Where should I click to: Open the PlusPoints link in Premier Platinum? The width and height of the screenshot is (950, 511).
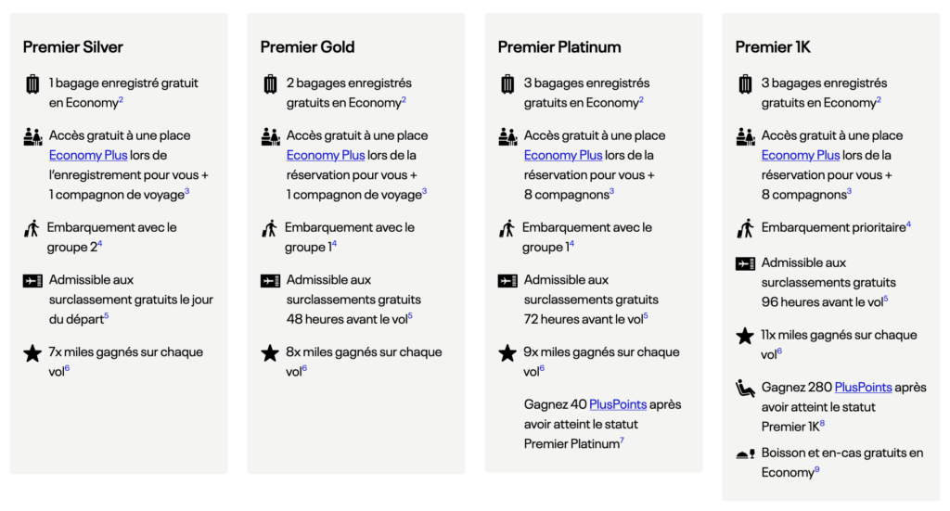pos(618,405)
